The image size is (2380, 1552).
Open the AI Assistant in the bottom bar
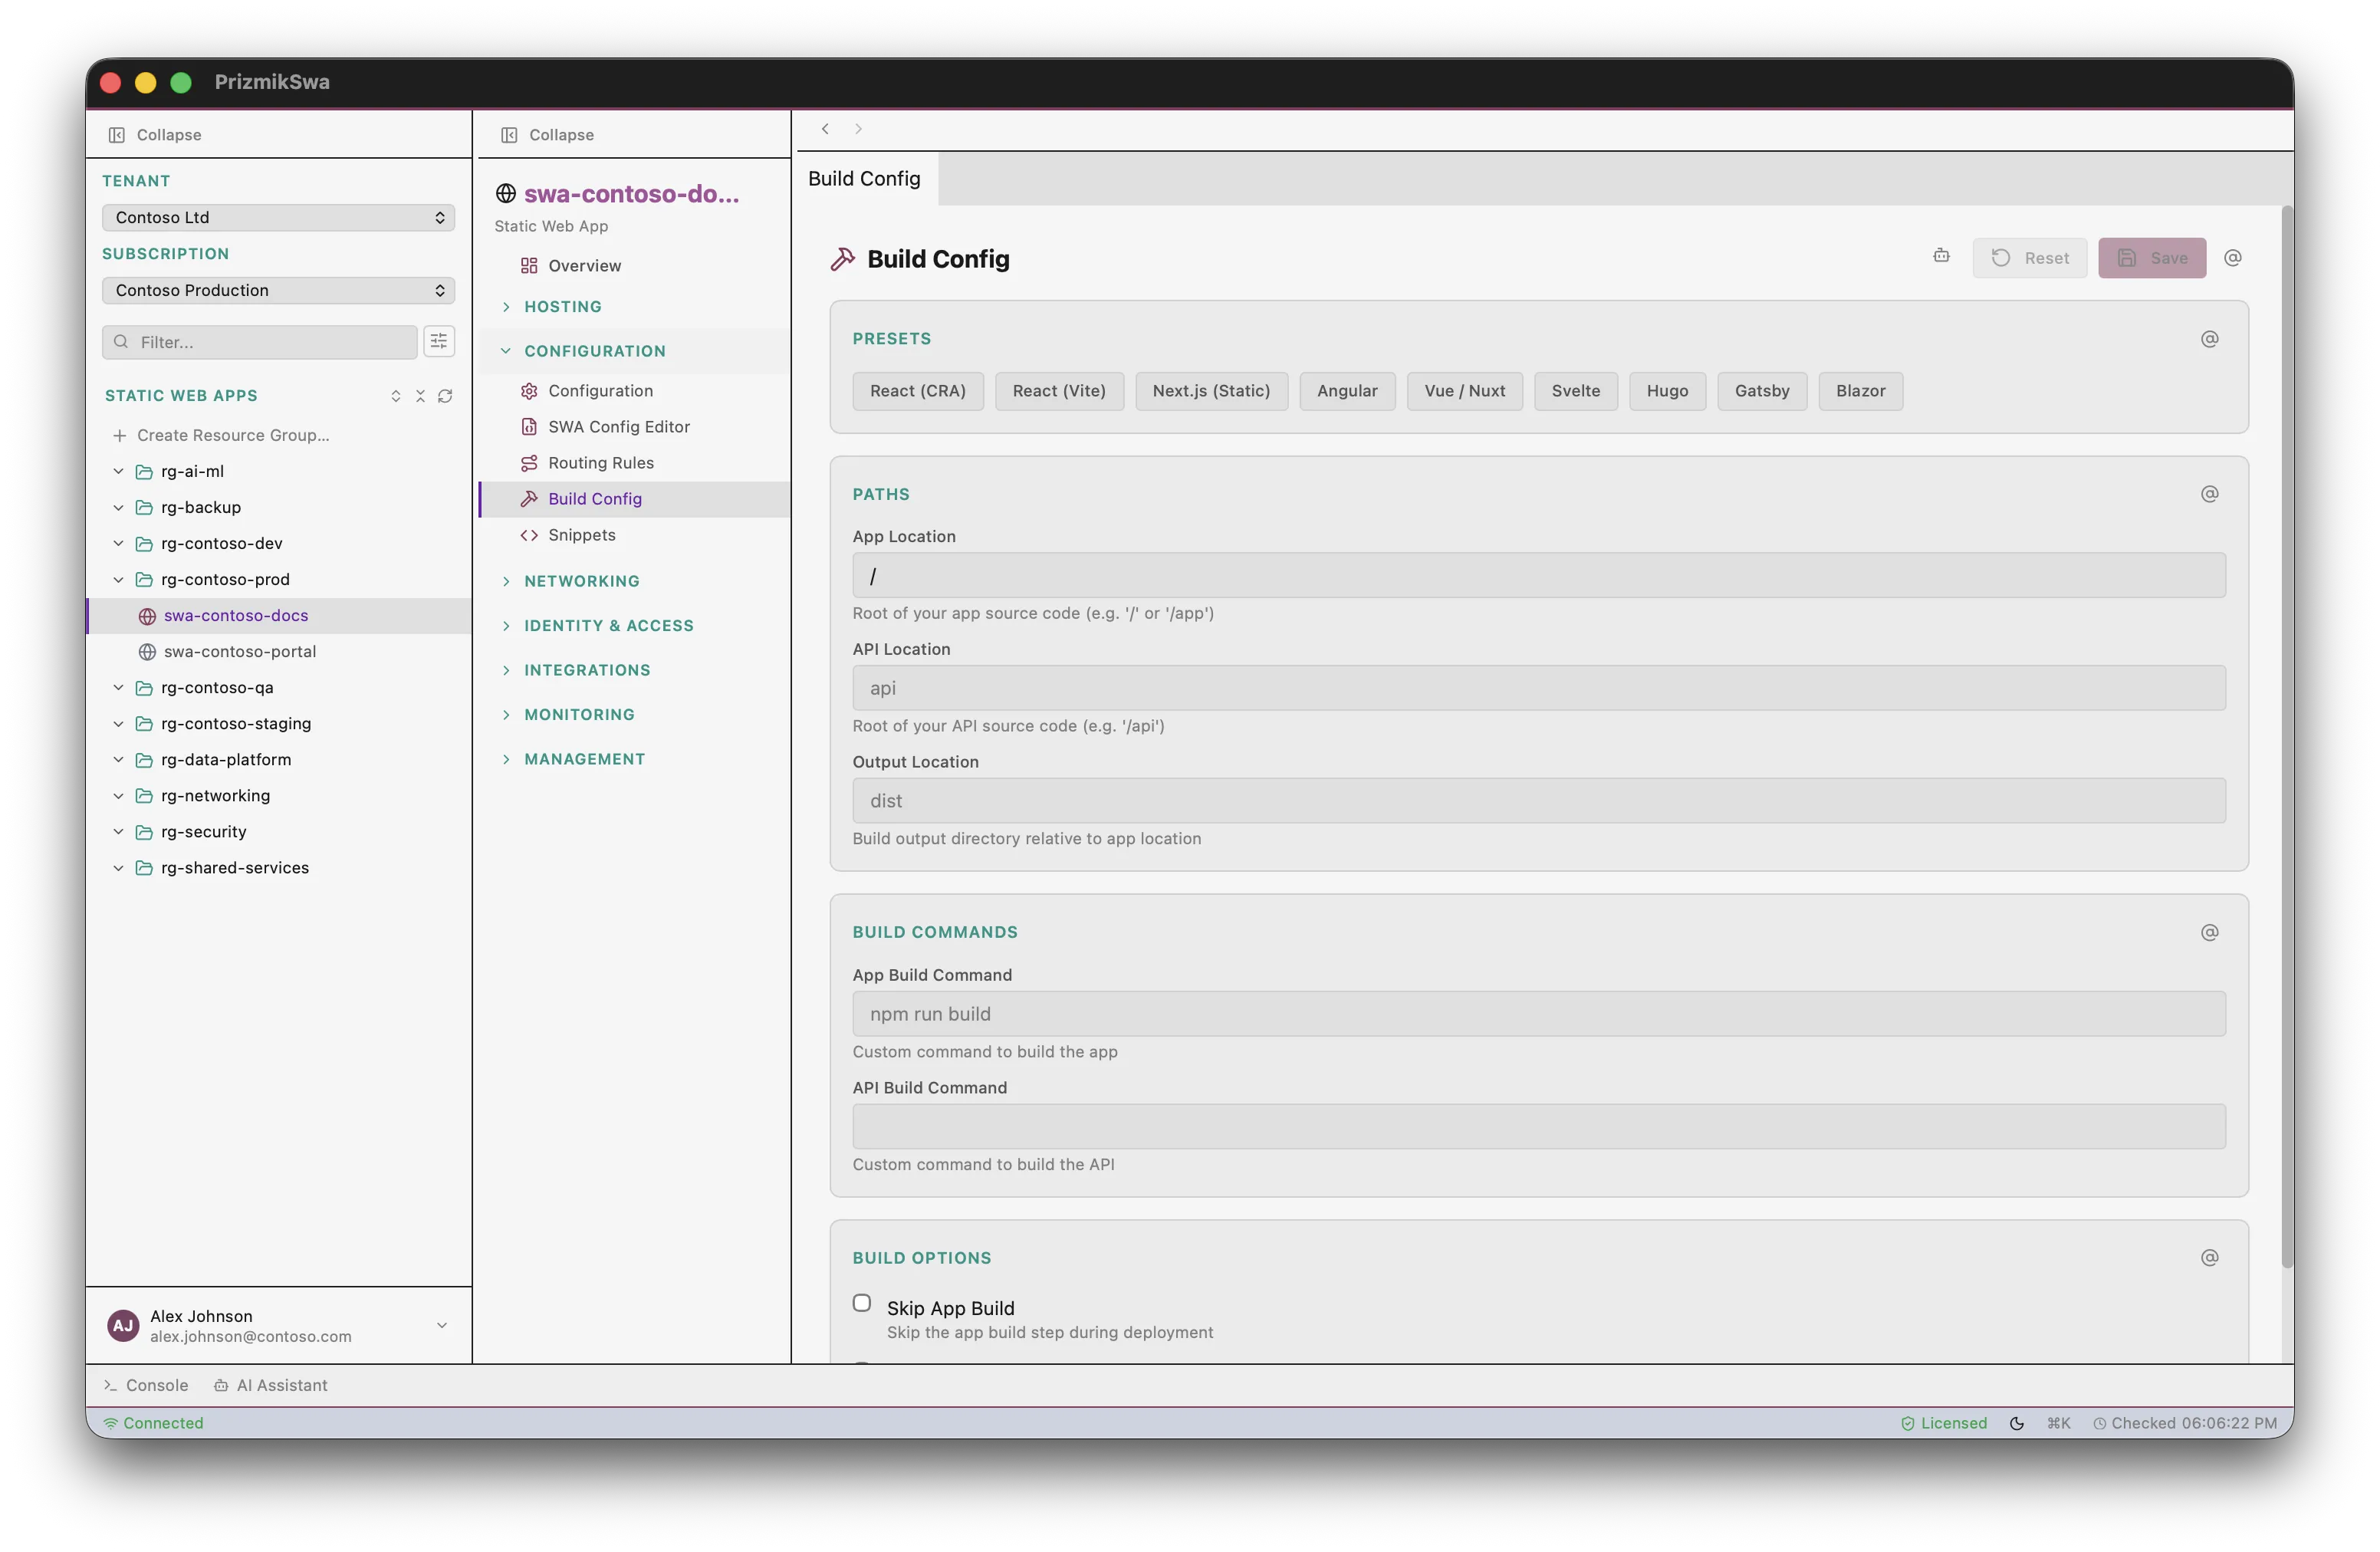(271, 1385)
